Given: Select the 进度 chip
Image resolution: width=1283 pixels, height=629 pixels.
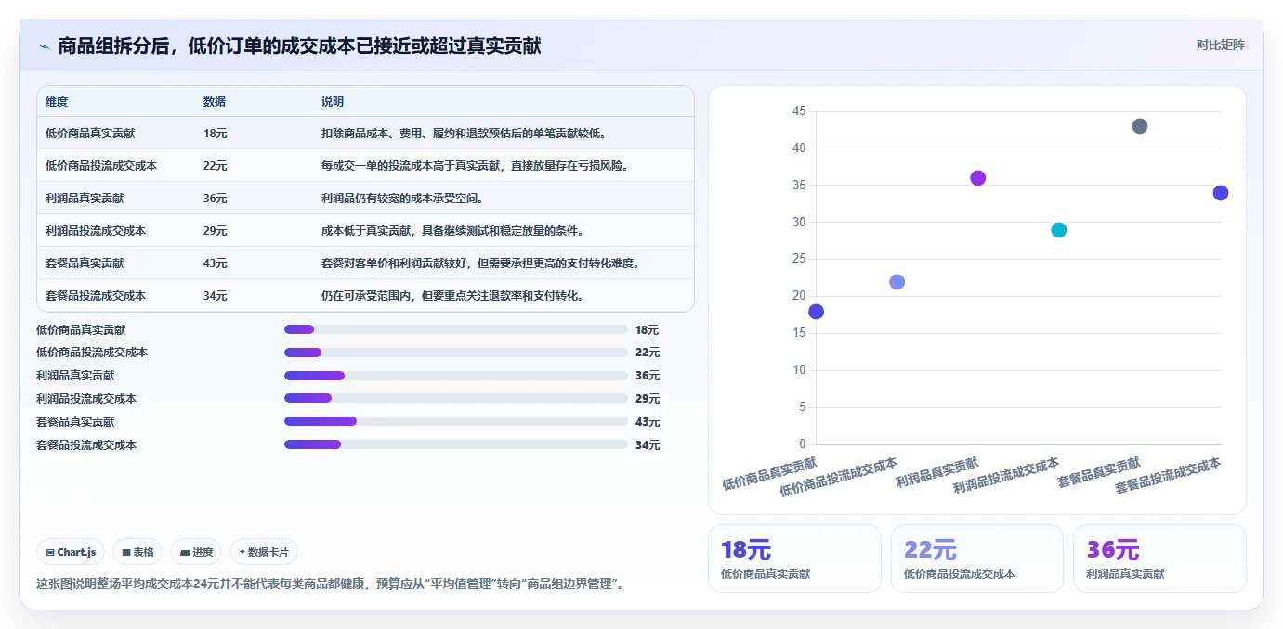Looking at the screenshot, I should [196, 552].
